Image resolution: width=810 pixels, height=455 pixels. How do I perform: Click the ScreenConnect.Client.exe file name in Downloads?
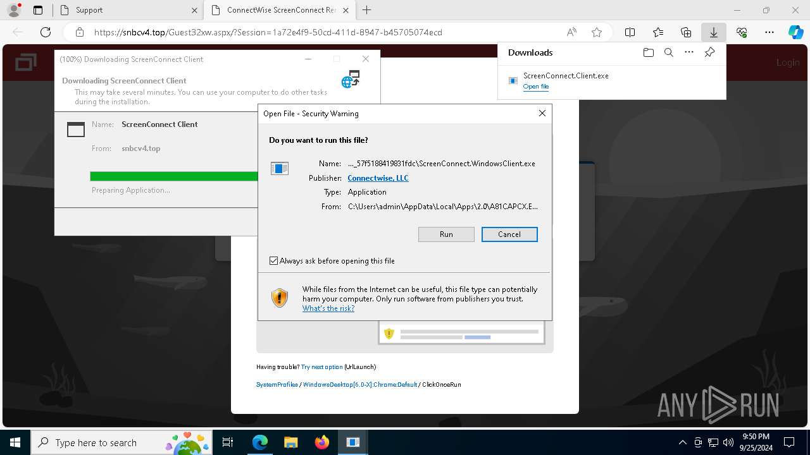[566, 76]
